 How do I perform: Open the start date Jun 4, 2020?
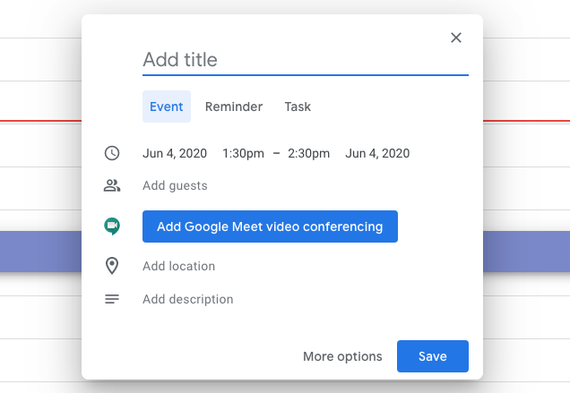(x=175, y=153)
